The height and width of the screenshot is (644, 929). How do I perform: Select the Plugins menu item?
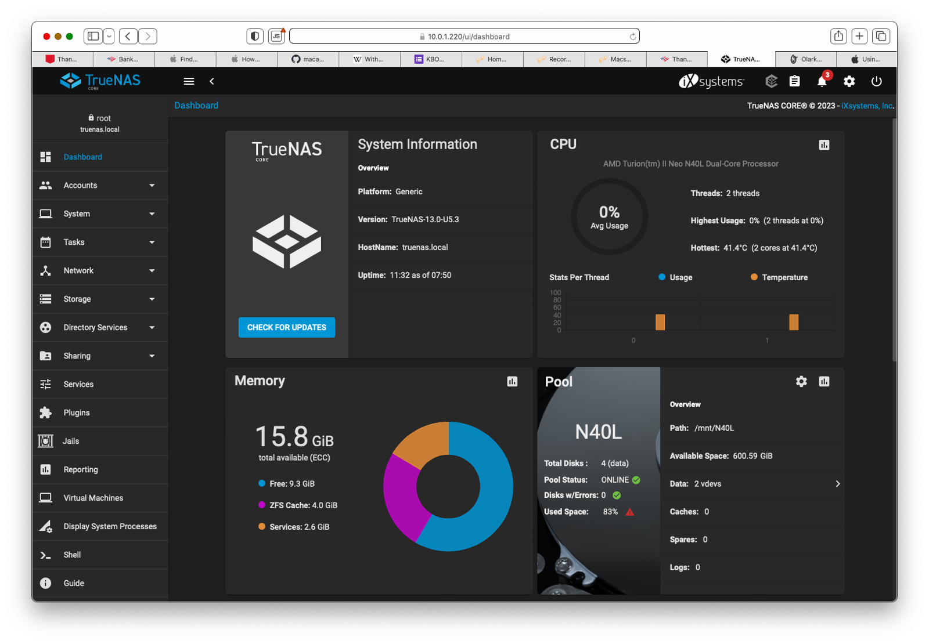(100, 413)
